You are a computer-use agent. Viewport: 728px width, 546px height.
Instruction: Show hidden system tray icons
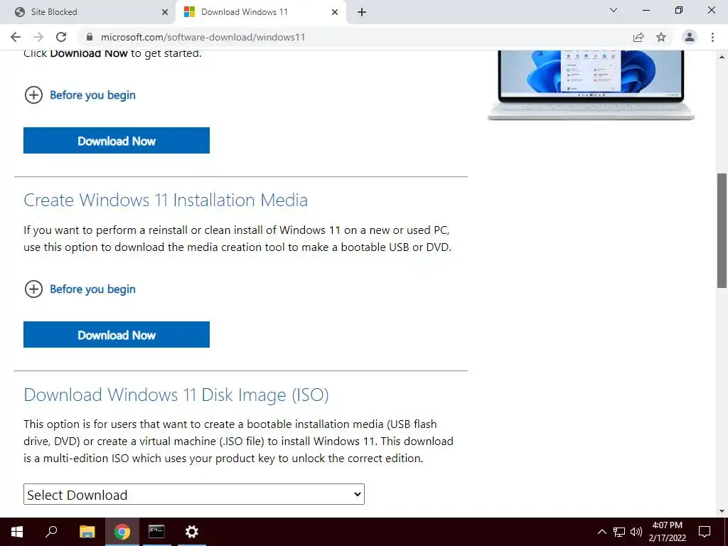click(x=601, y=532)
